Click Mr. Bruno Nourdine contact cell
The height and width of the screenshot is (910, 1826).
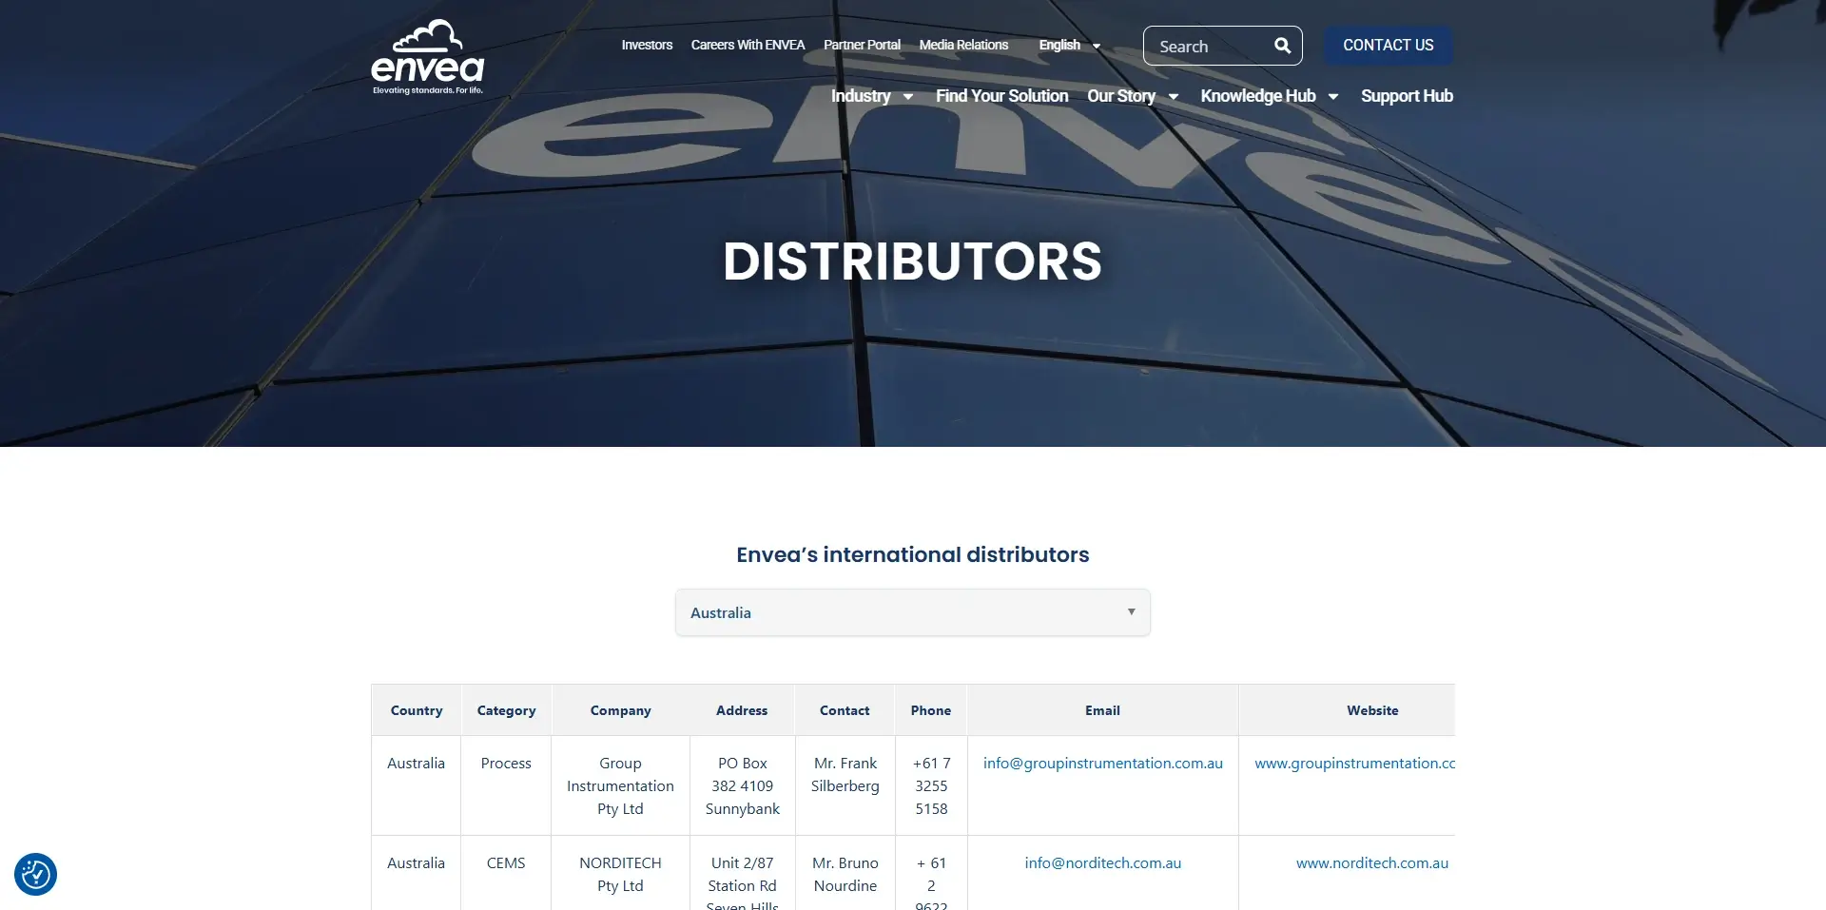[x=845, y=874]
